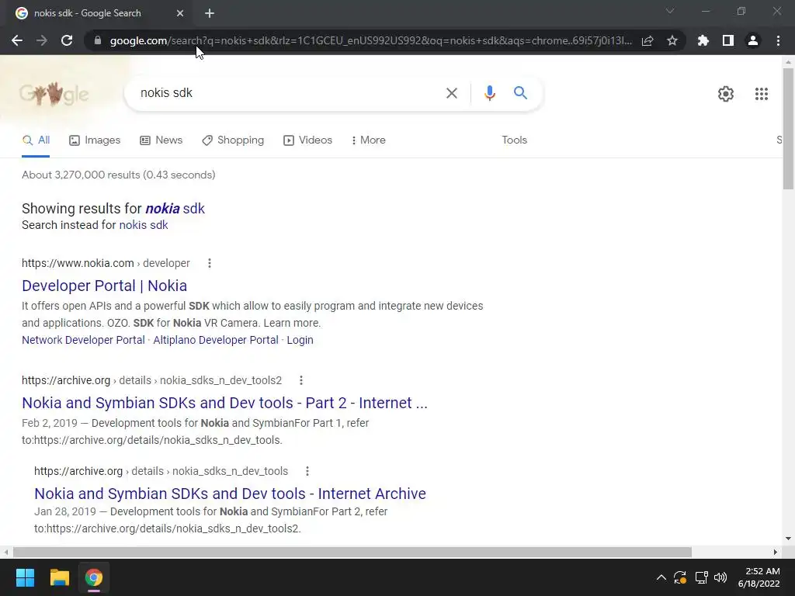
Task: Click the horizontal scrollbar thumb
Action: 352,552
